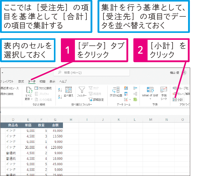The width and height of the screenshot is (202, 176).
Task: Click the Remove Duplicates icon
Action: 126,94
